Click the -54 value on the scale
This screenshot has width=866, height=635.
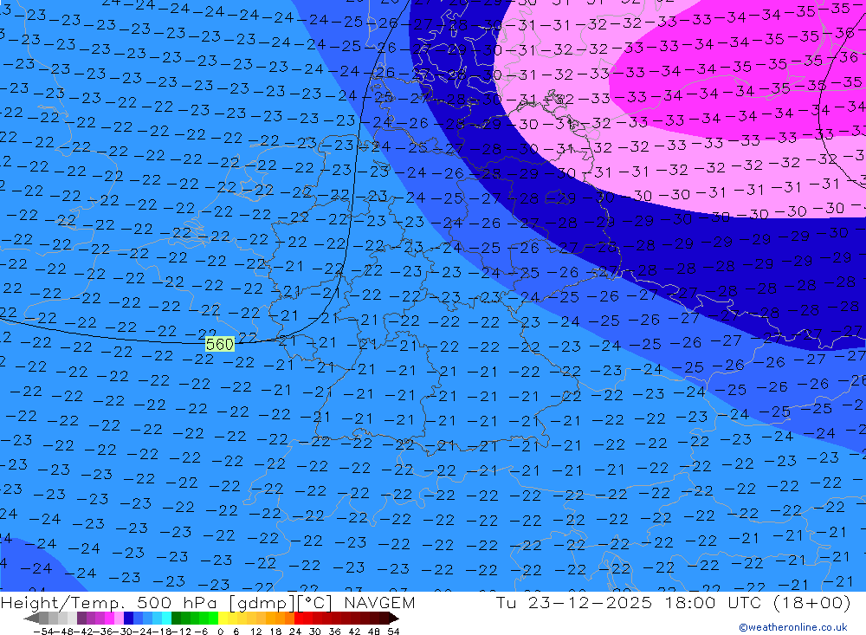[x=43, y=632]
